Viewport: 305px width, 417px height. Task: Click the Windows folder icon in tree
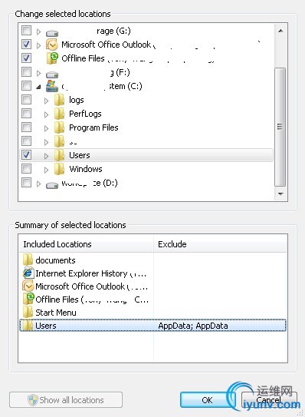click(59, 169)
